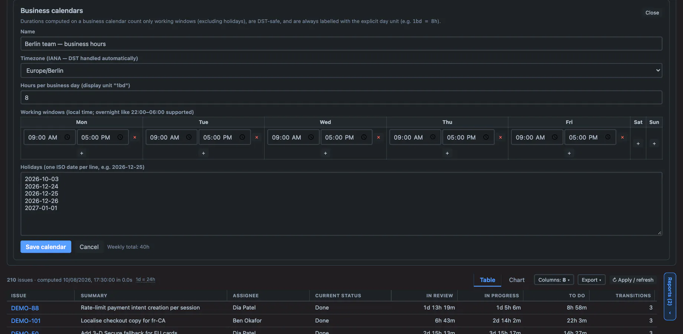Image resolution: width=683 pixels, height=334 pixels.
Task: Click inside the Holidays text area
Action: tap(341, 204)
